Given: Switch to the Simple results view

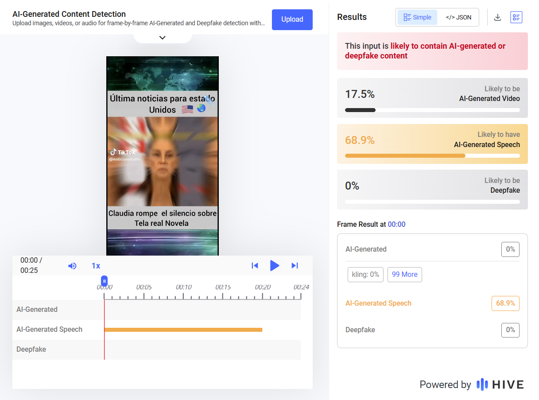Looking at the screenshot, I should (417, 17).
